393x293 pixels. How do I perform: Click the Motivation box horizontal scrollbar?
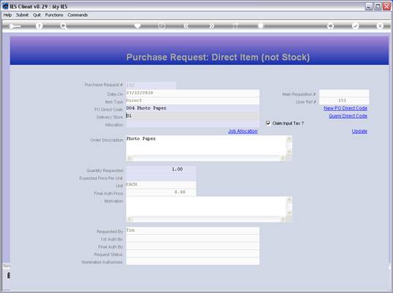point(206,219)
